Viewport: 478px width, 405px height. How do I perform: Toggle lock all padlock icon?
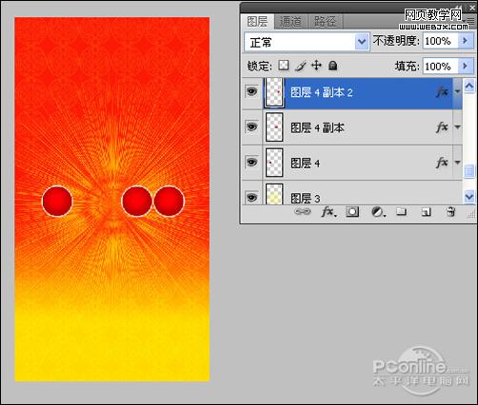[332, 66]
